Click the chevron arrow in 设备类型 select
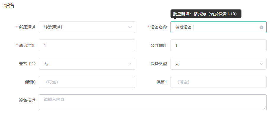The height and width of the screenshot is (125, 271). (261, 64)
